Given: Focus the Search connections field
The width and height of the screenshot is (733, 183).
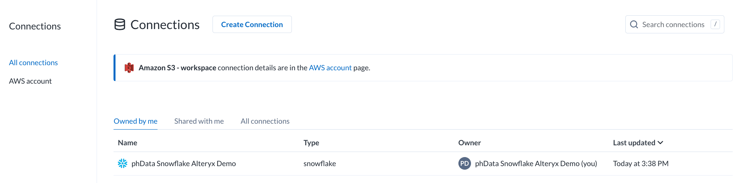Looking at the screenshot, I should [x=673, y=24].
